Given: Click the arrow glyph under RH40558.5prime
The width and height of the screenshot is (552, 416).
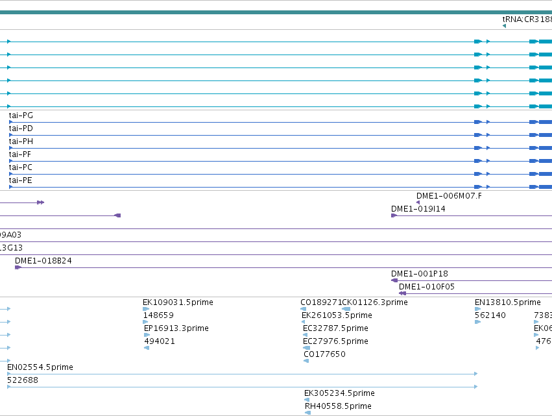Looking at the screenshot, I should [307, 413].
